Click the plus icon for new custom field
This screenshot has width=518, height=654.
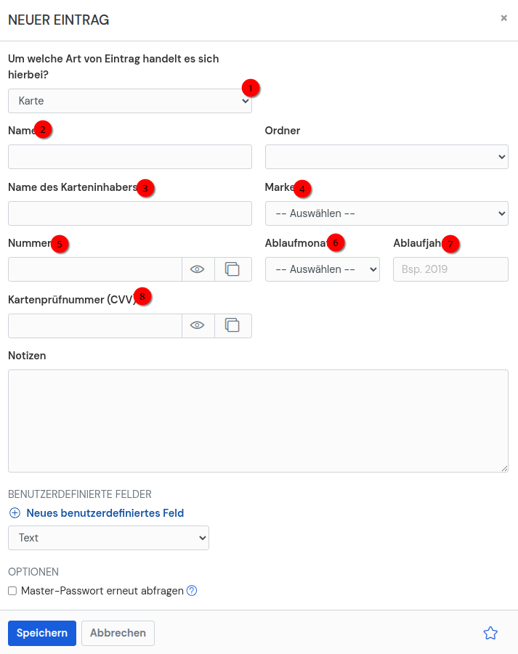15,513
